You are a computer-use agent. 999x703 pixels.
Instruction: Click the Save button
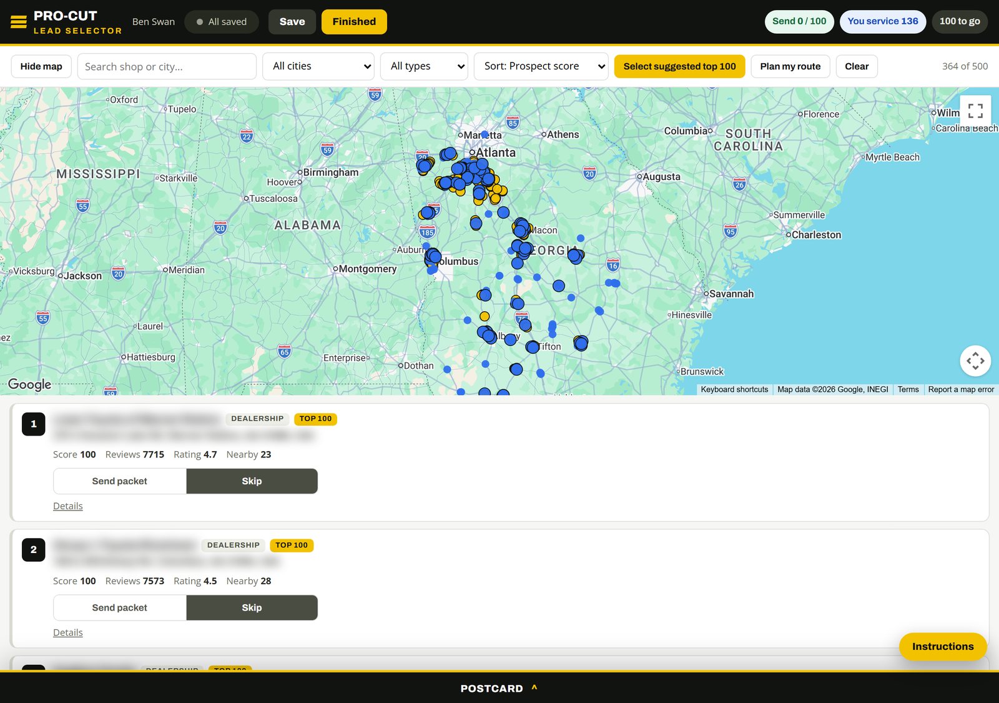[x=292, y=22]
